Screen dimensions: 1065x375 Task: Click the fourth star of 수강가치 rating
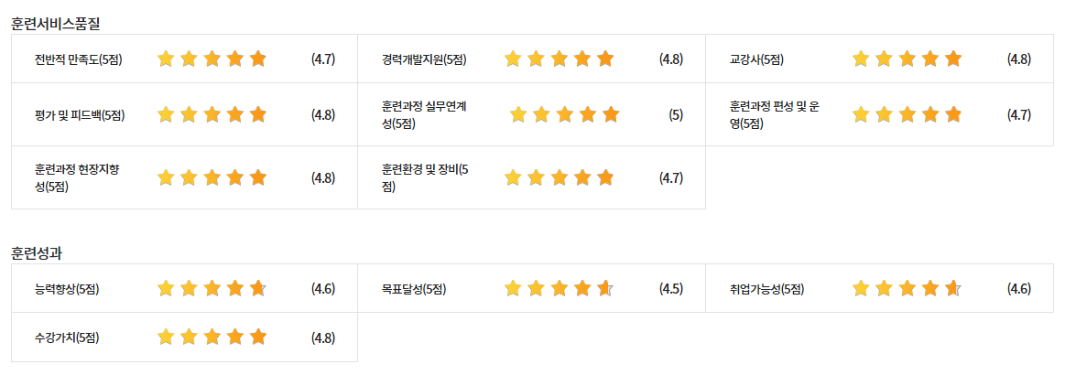pyautogui.click(x=235, y=337)
